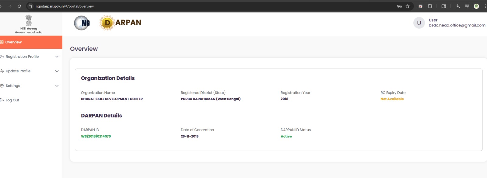Image resolution: width=487 pixels, height=178 pixels.
Task: Open site information icon in address bar
Action: 30,6
